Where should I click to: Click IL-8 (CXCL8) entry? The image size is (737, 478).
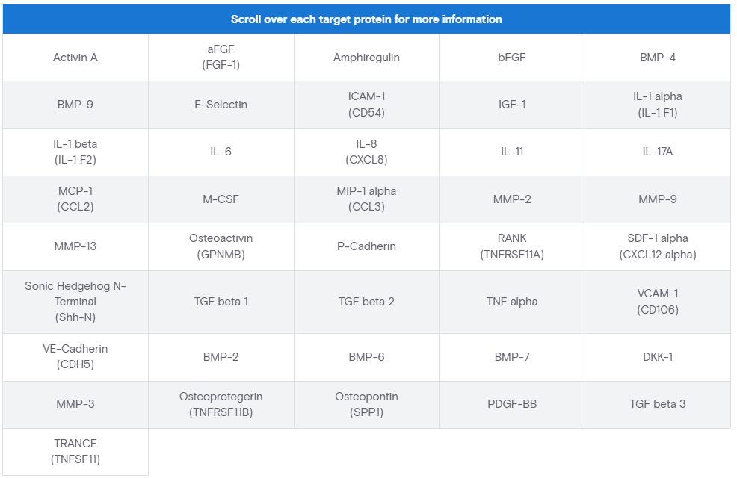(x=366, y=152)
